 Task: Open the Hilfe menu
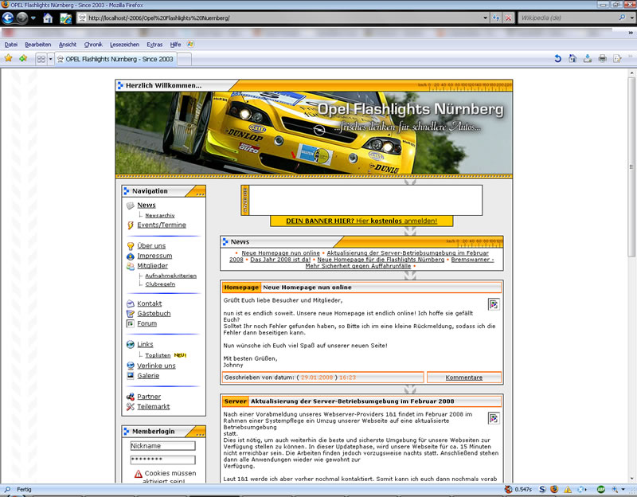pos(175,45)
